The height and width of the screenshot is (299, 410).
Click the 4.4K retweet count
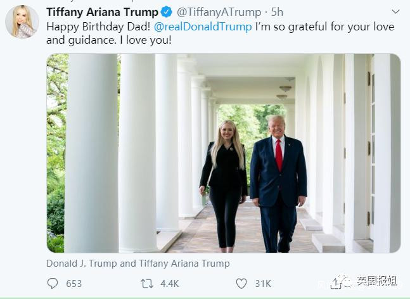(169, 283)
